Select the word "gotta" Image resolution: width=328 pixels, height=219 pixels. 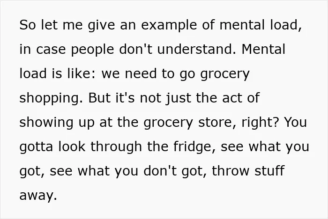tap(36, 147)
